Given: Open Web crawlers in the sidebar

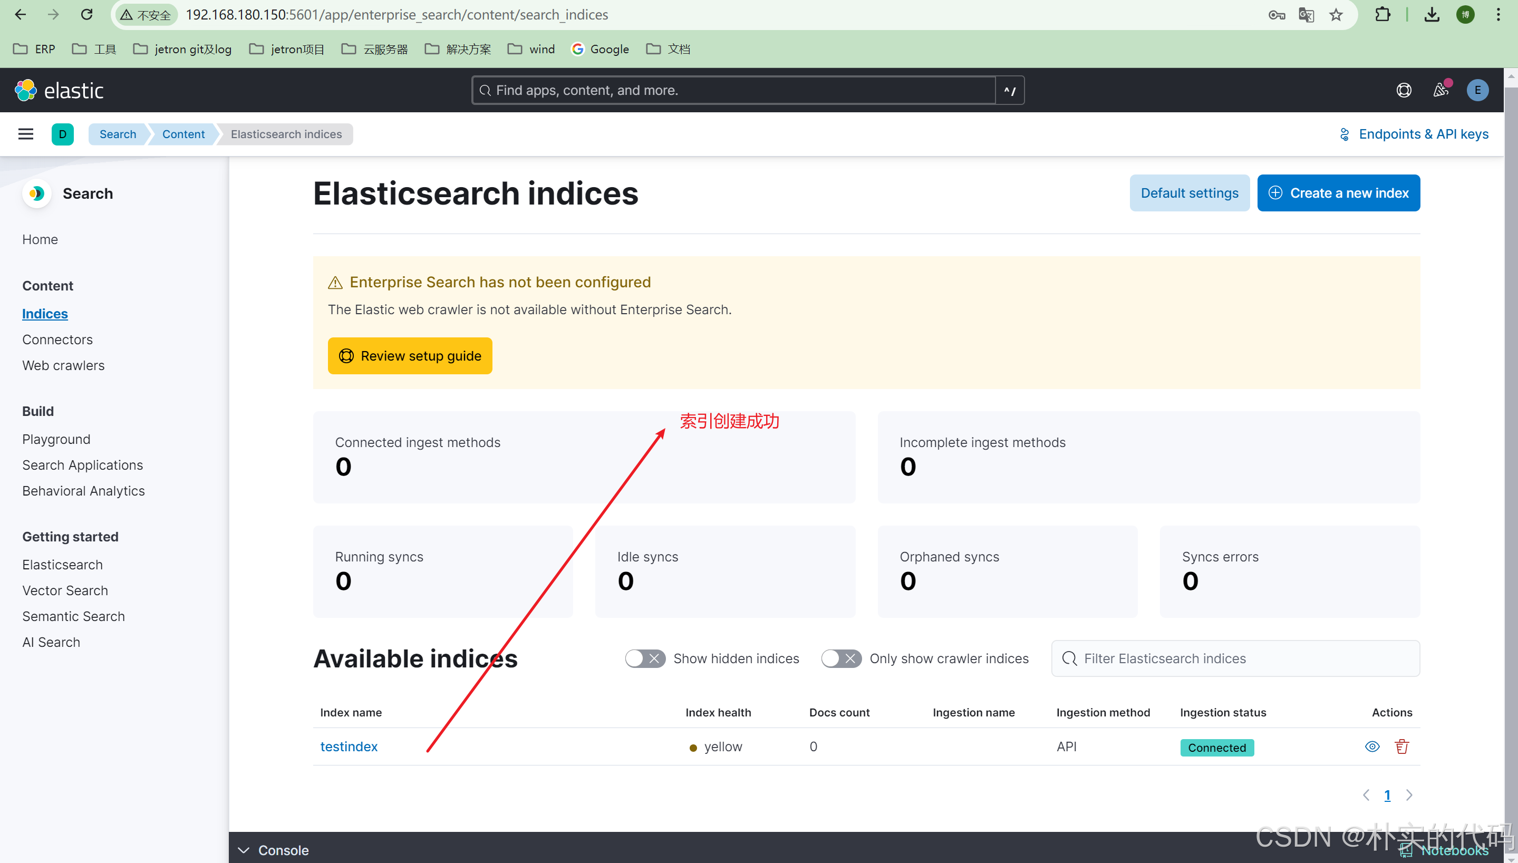Looking at the screenshot, I should click(x=63, y=365).
